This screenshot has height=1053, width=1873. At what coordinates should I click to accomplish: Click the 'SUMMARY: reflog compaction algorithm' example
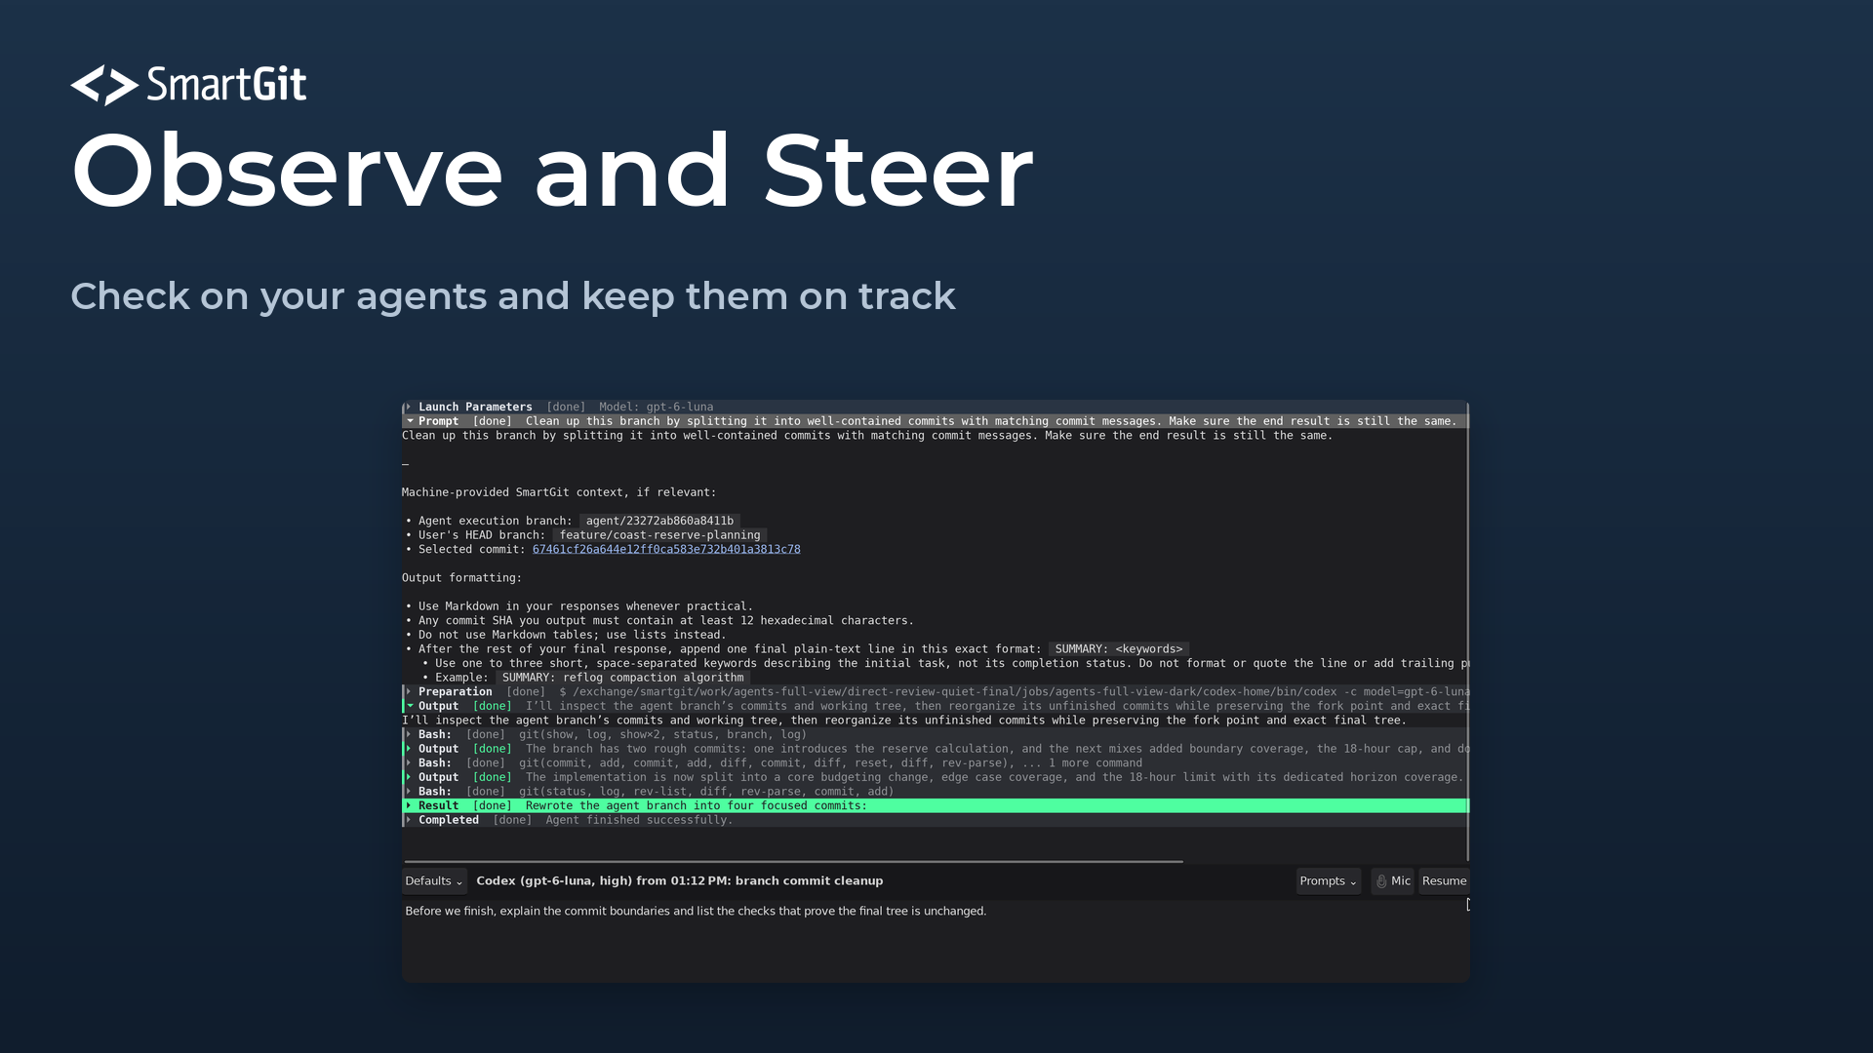(622, 678)
